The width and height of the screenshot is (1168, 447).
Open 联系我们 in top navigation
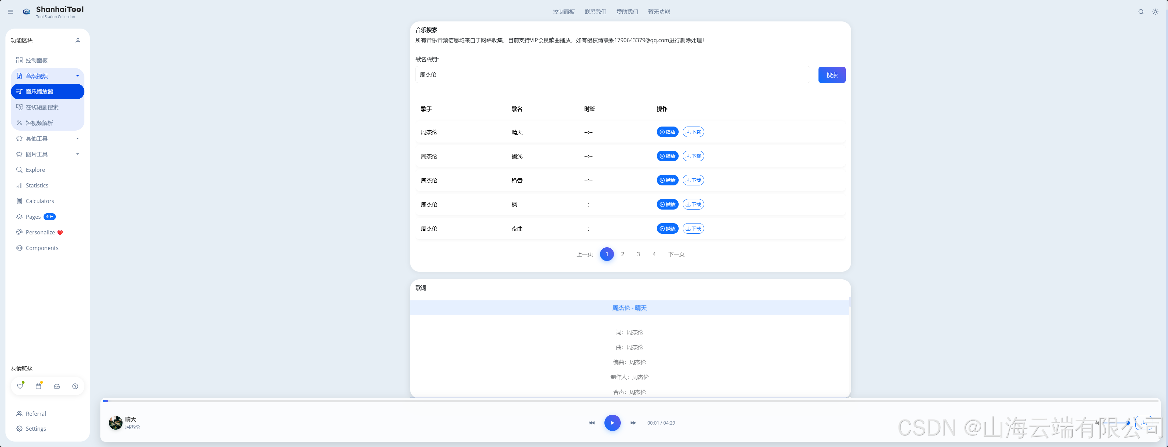[x=595, y=12]
